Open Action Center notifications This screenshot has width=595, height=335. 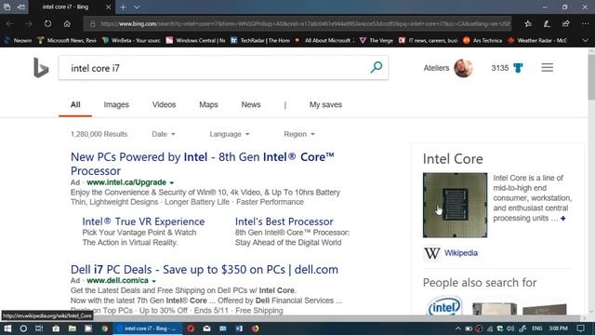point(580,328)
